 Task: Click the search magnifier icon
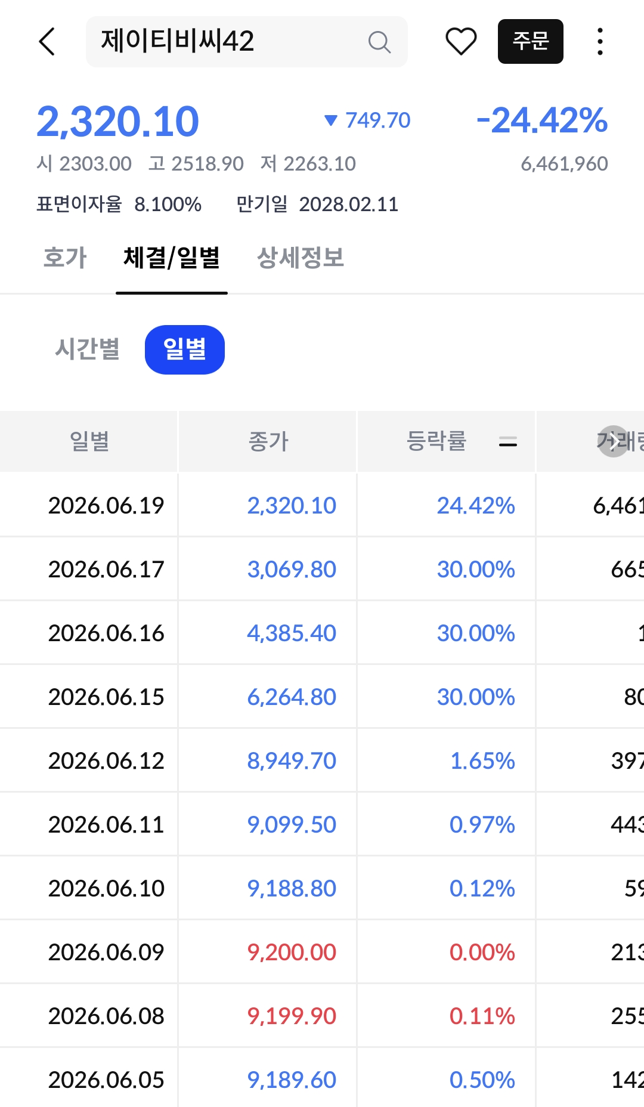379,42
